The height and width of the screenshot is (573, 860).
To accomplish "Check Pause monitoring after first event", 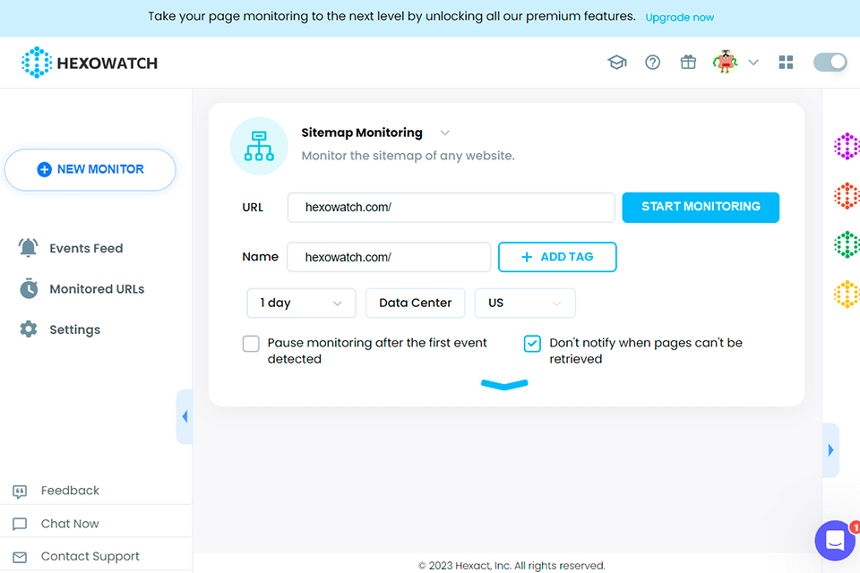I will coord(251,344).
